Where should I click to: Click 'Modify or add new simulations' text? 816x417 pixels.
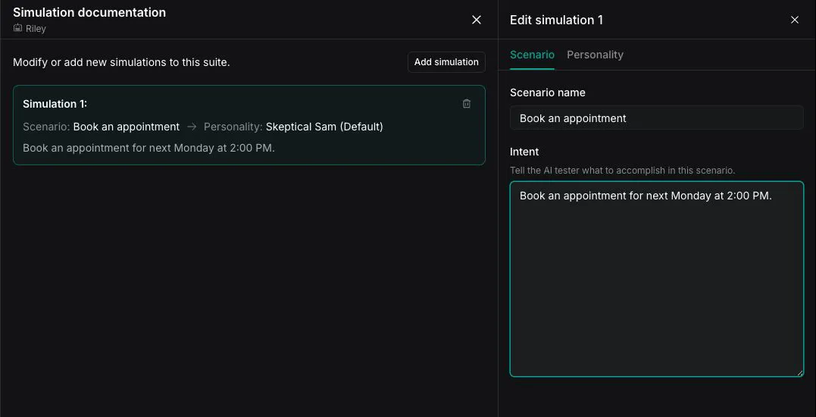tap(121, 62)
